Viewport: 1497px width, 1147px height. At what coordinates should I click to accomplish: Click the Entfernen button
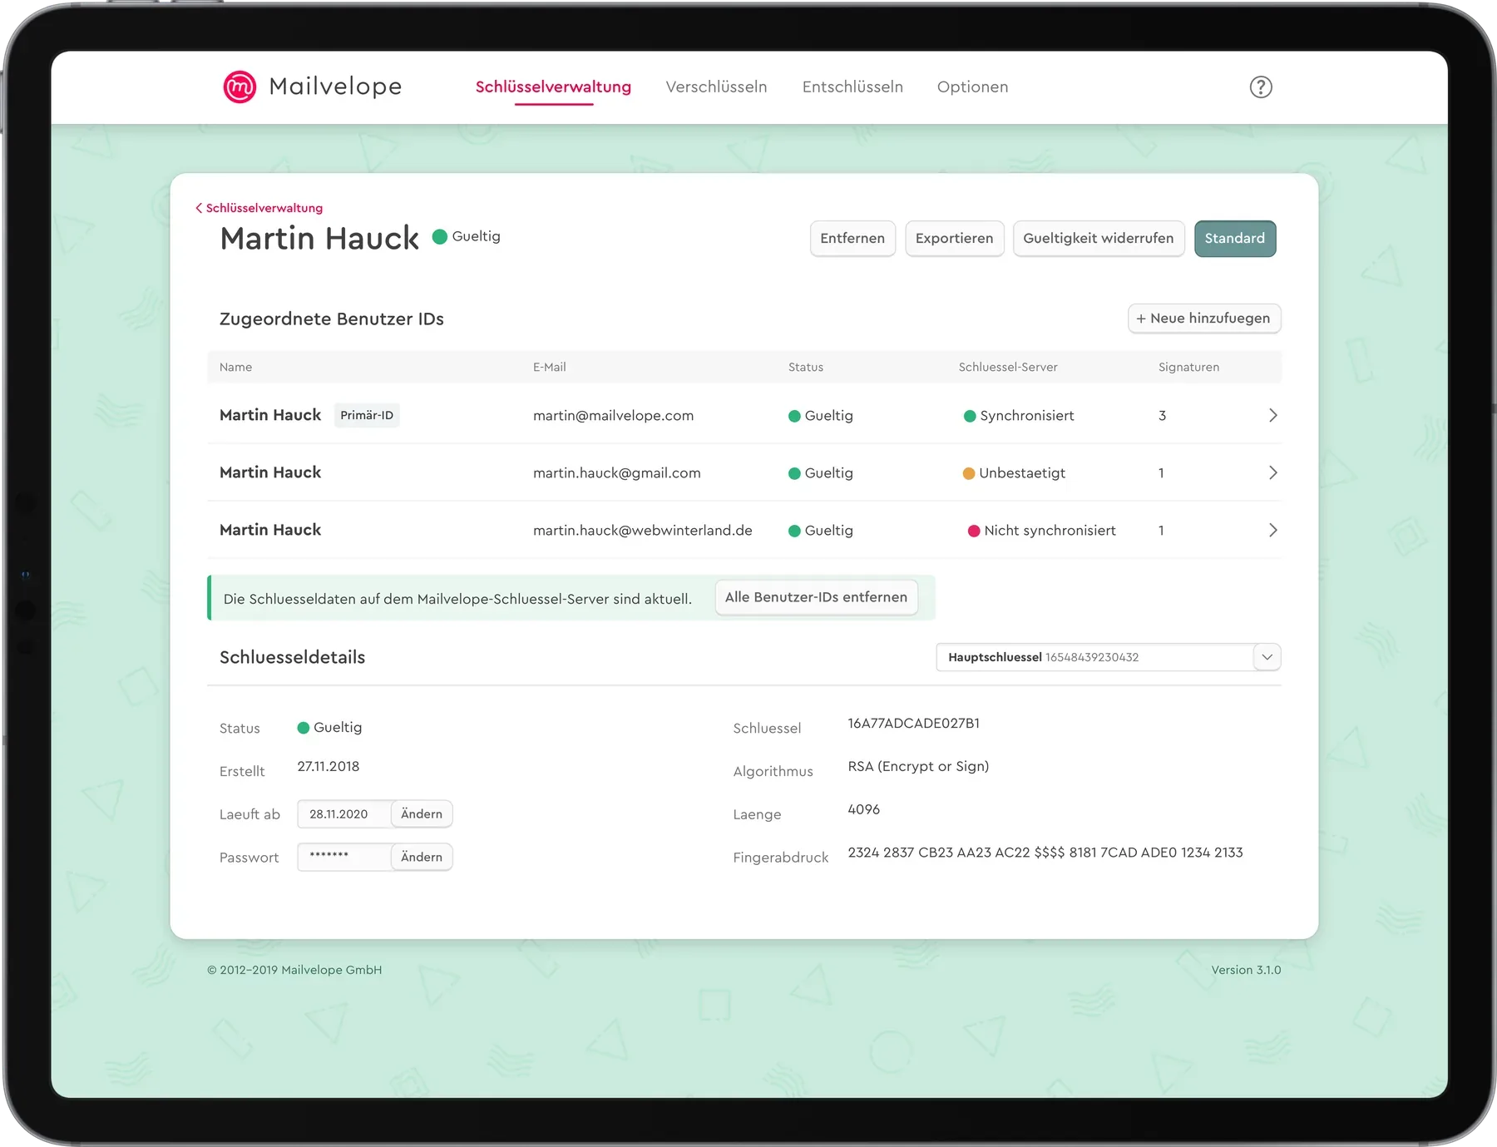click(852, 239)
